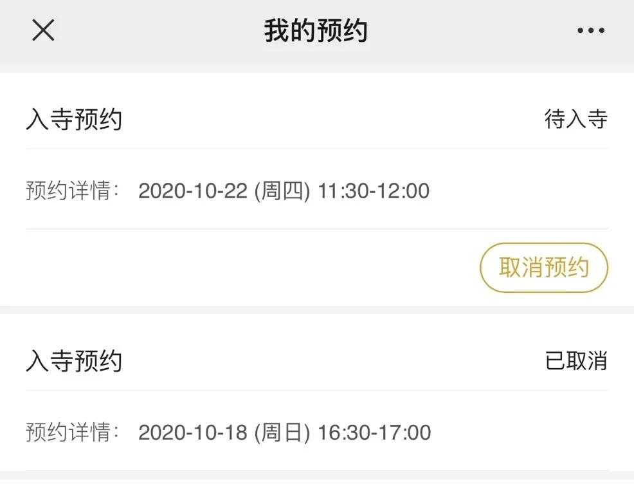
Task: Select the 2020-10-22 date text
Action: pos(193,191)
